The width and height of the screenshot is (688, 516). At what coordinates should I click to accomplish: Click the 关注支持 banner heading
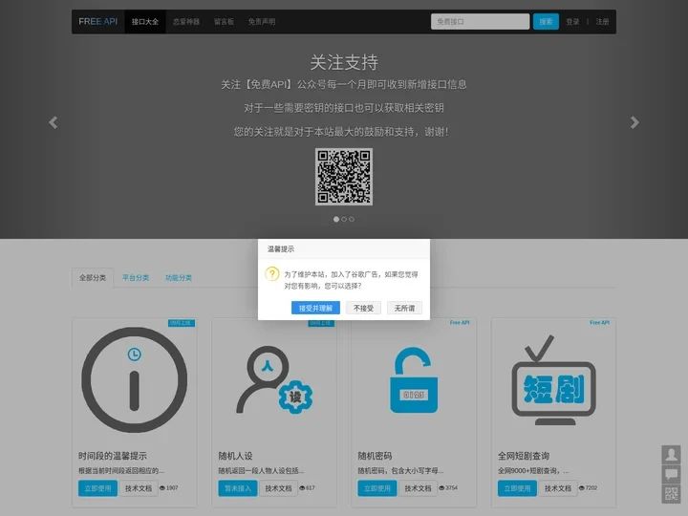click(344, 62)
